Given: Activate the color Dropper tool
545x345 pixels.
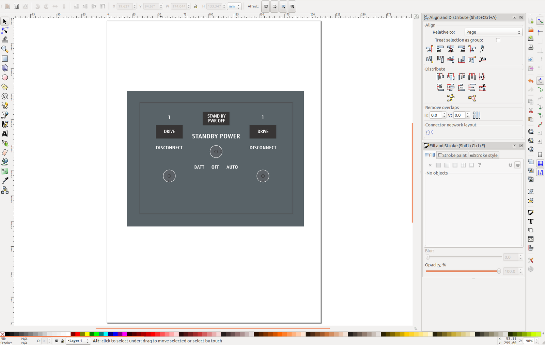Looking at the screenshot, I should 5,181.
